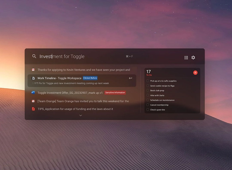
Task: Click the Notion icon for Work Timeline
Action: (33, 78)
